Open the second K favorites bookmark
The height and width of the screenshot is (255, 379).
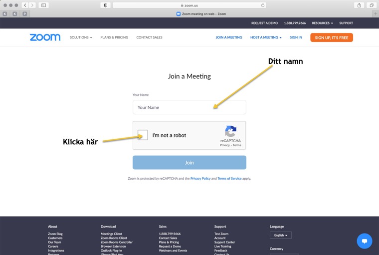[15, 14]
